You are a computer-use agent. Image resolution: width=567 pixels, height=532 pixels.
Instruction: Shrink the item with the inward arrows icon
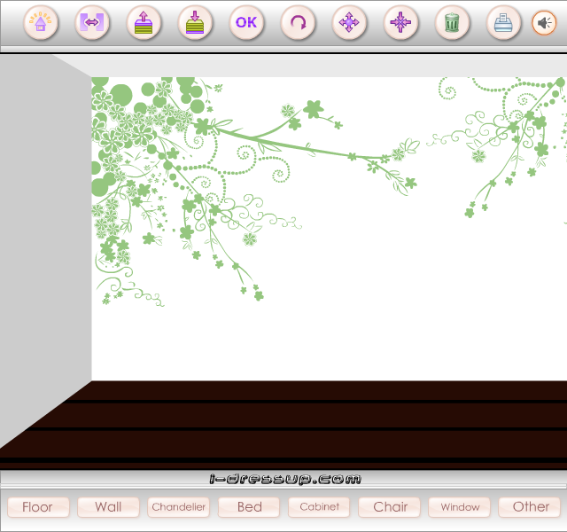pyautogui.click(x=400, y=22)
